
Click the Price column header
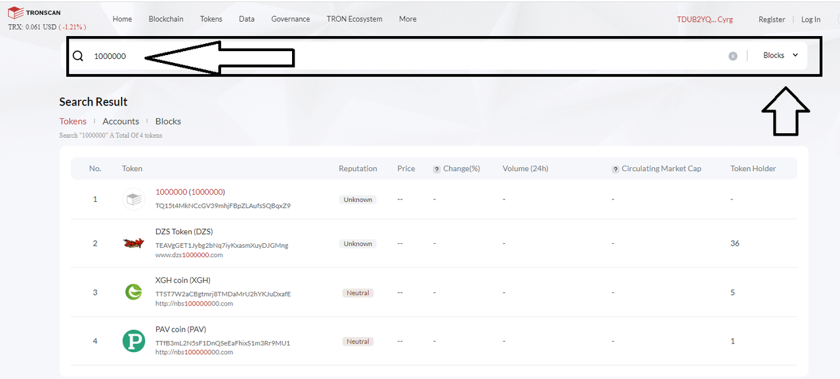pos(406,169)
